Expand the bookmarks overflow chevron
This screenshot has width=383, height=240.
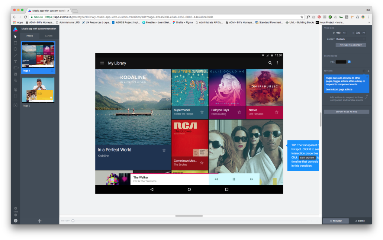369,22
